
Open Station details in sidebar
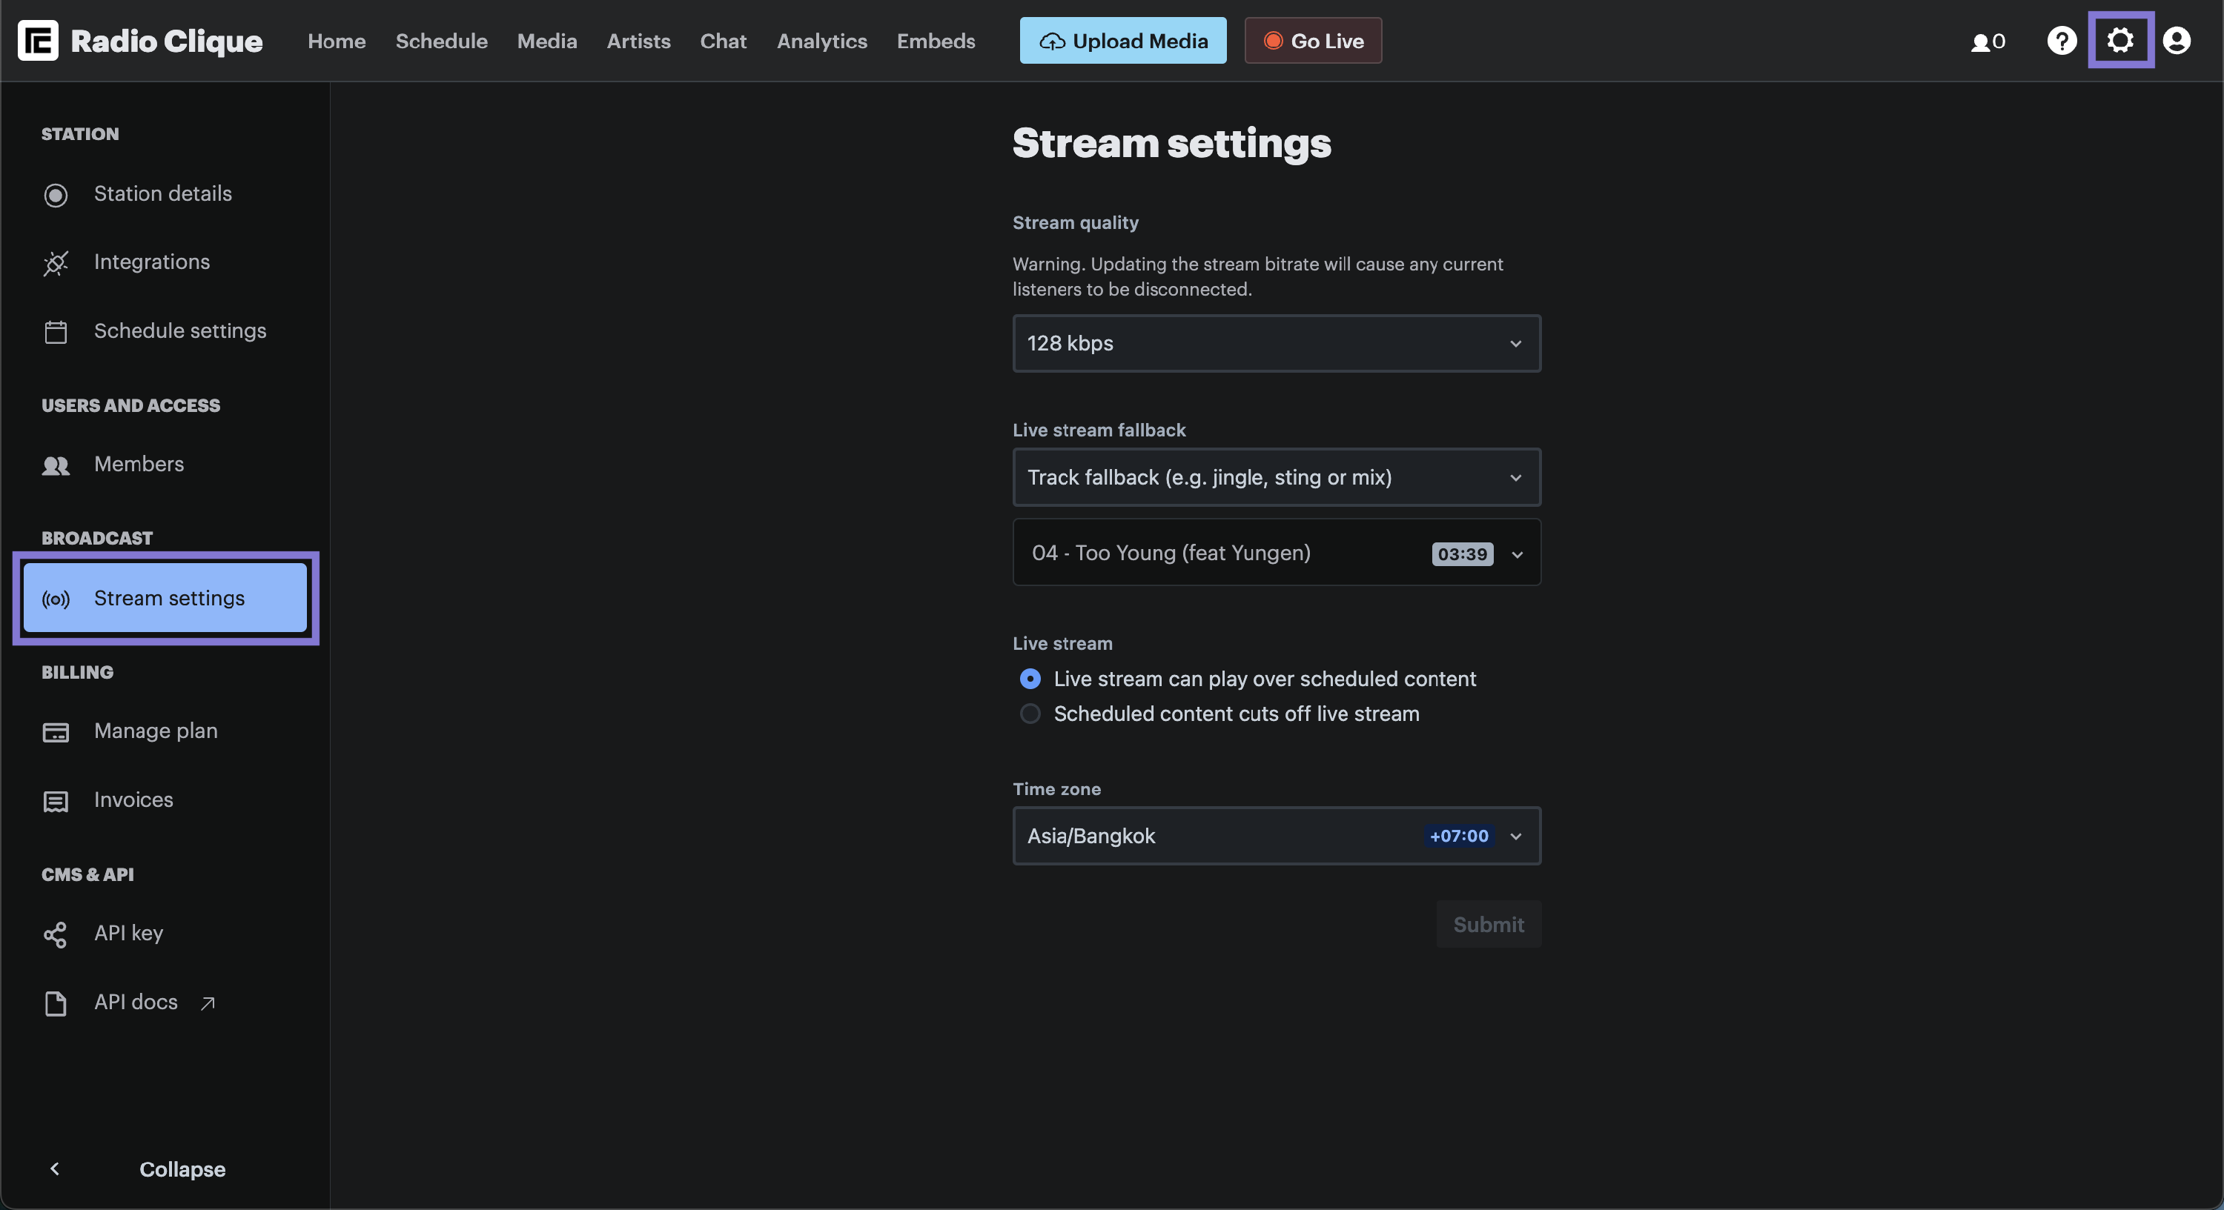coord(165,194)
